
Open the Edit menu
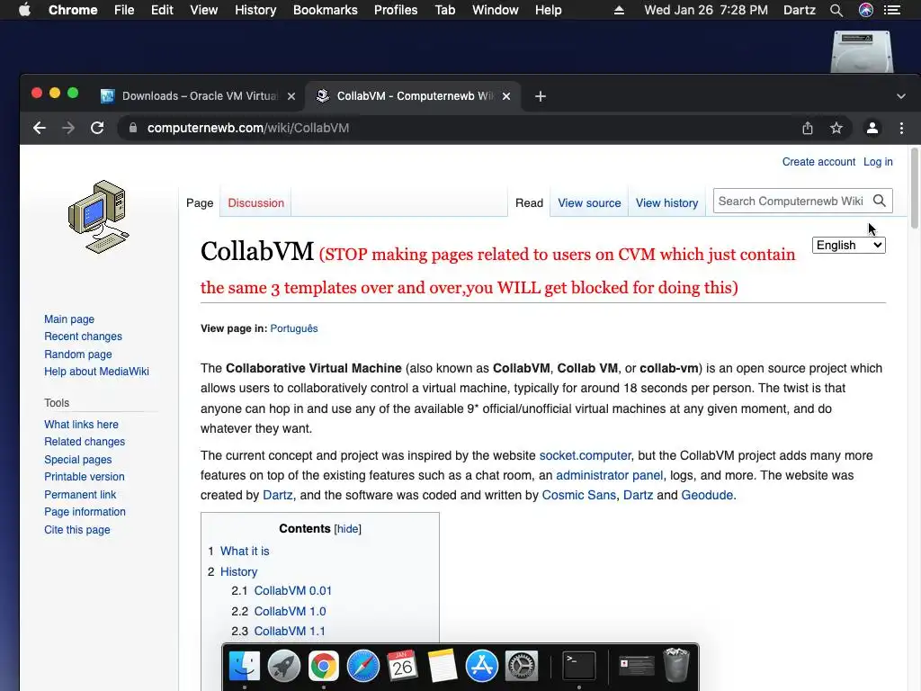162,10
